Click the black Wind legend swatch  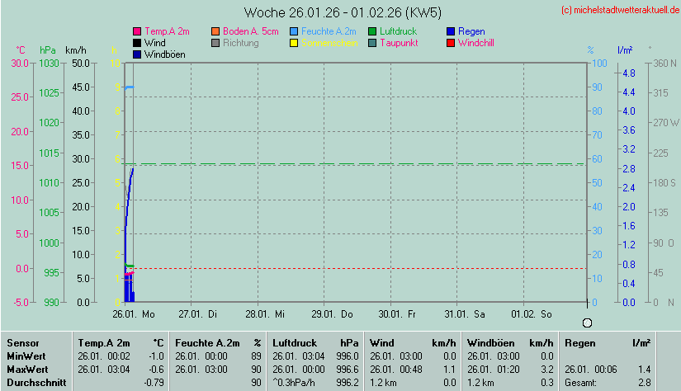click(137, 43)
